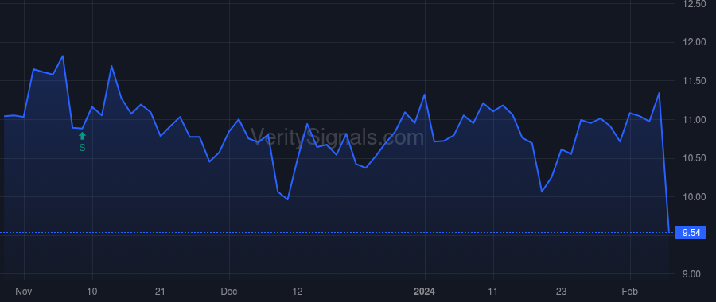Click the 12.50 price axis label
Screen dimensions: 716x302
click(x=694, y=4)
